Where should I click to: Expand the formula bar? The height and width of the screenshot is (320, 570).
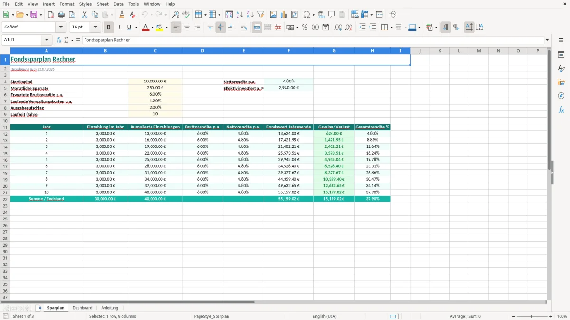pyautogui.click(x=548, y=40)
